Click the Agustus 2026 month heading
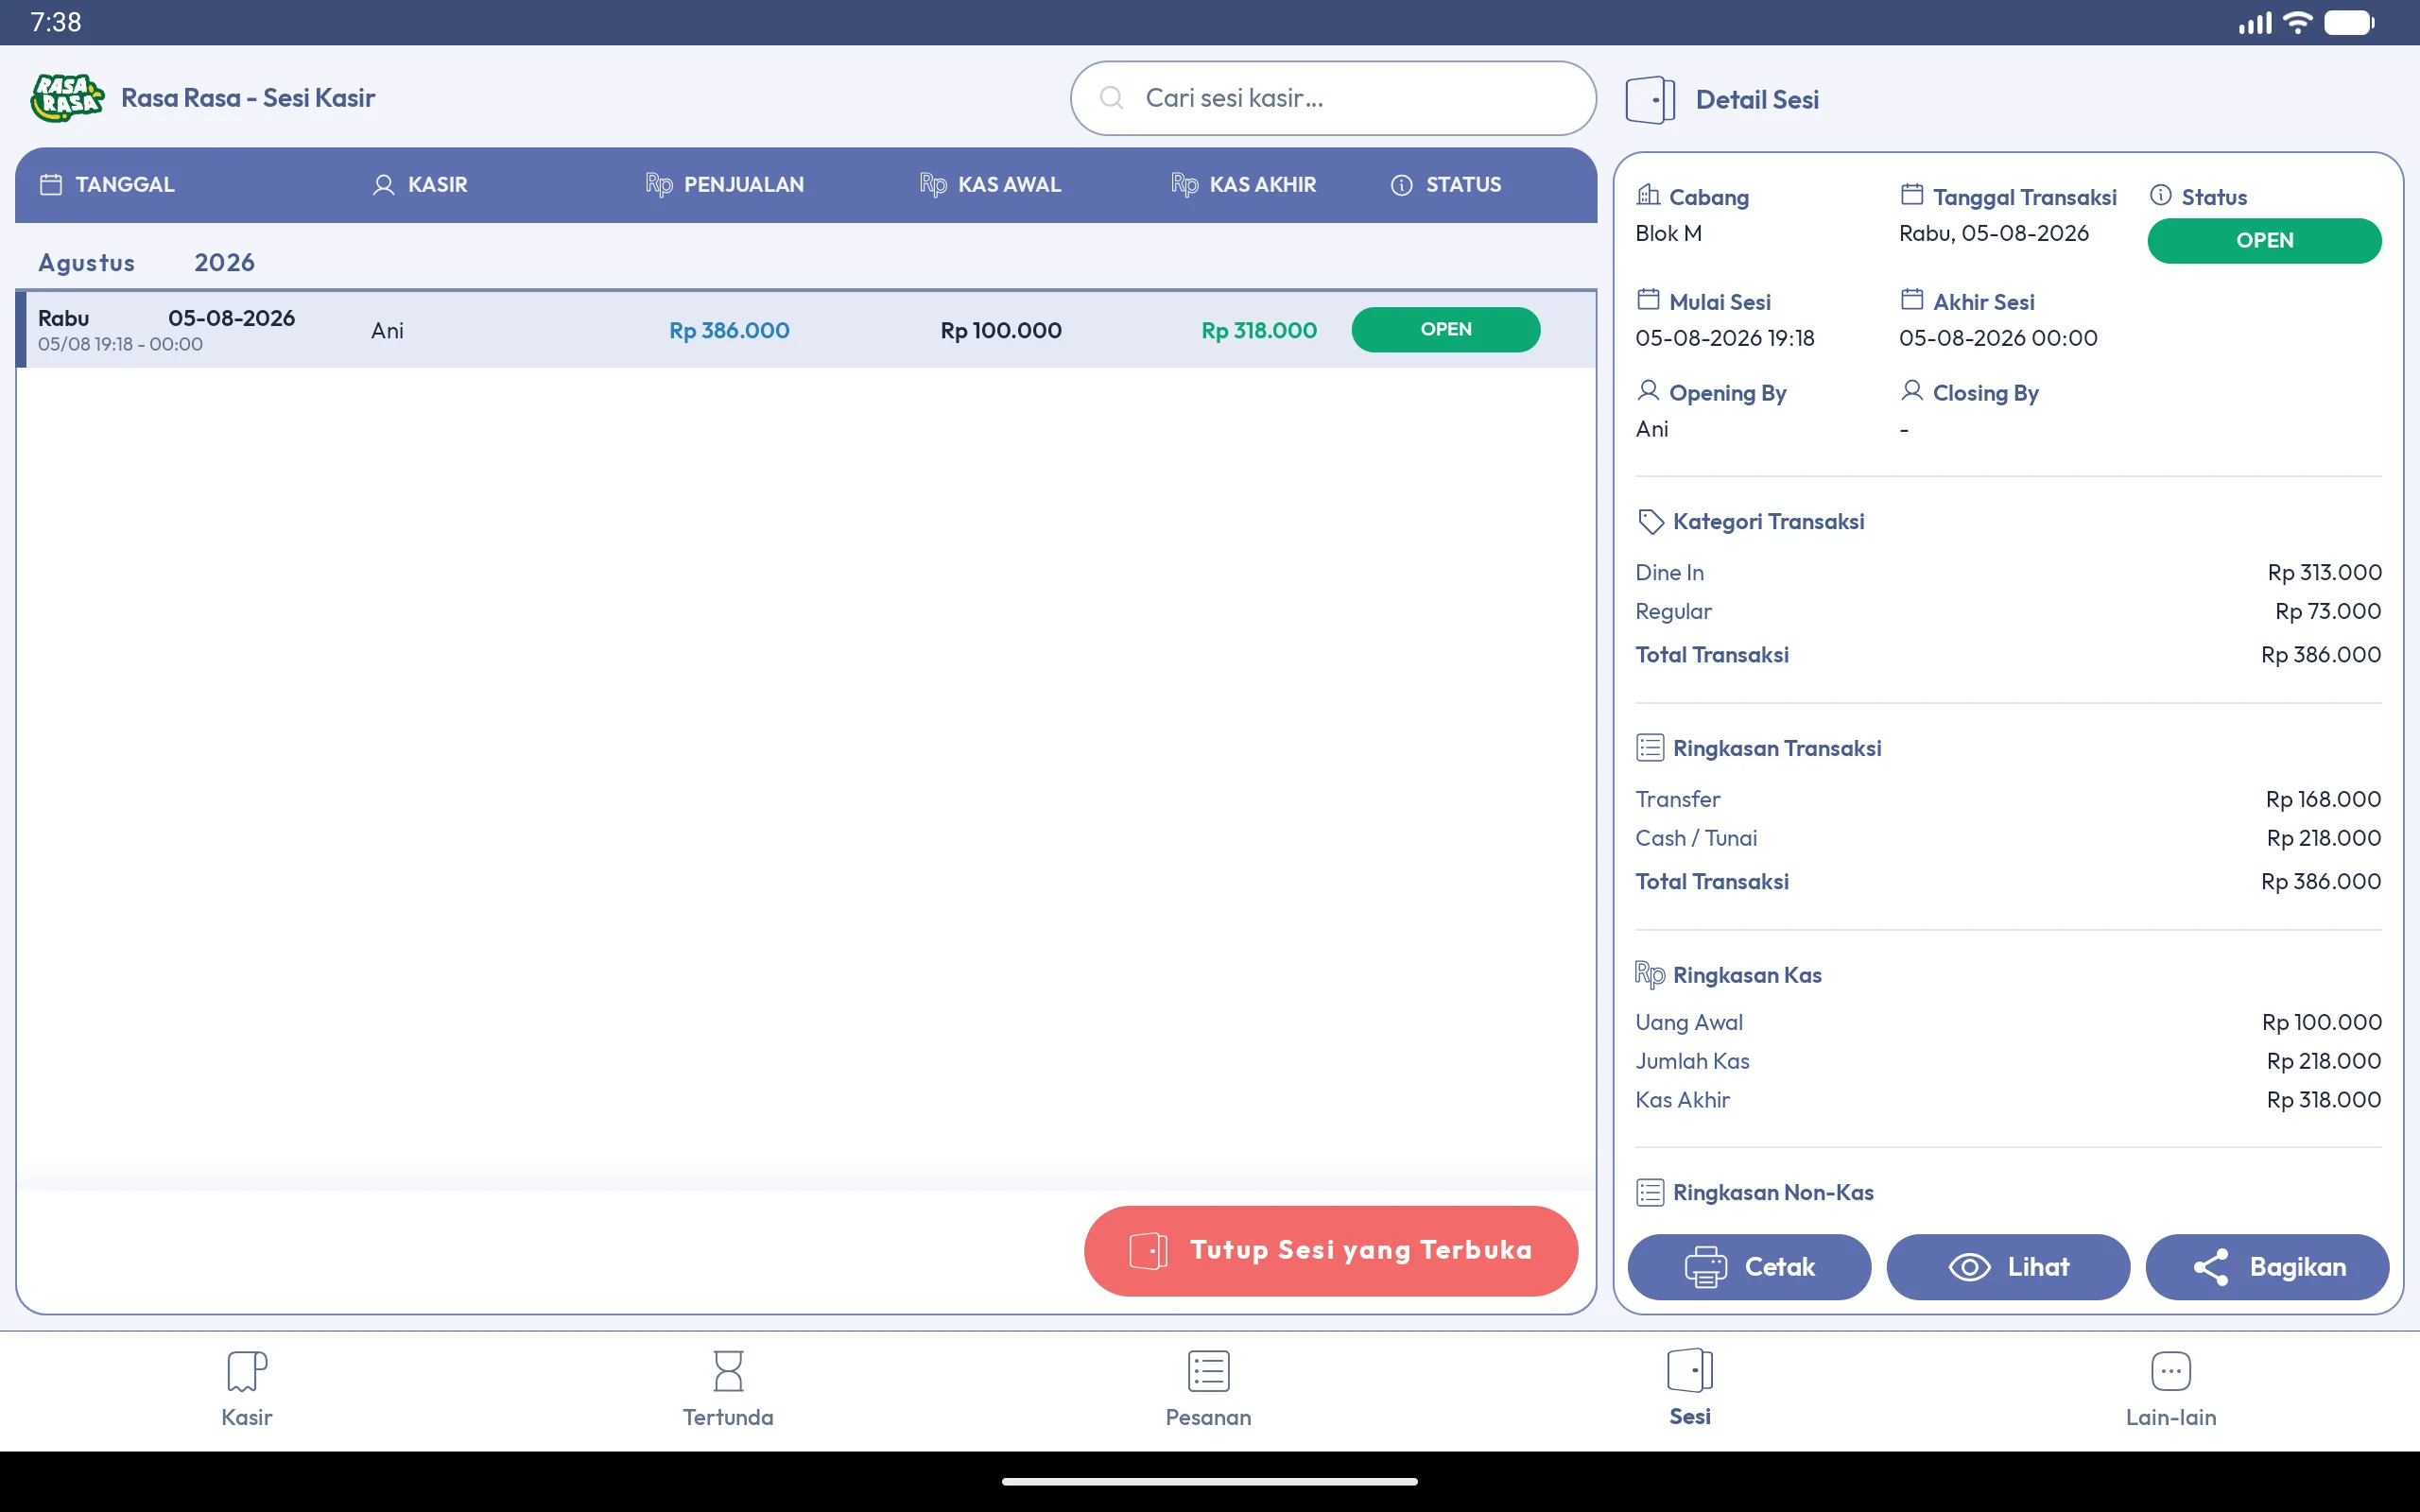2420x1512 pixels. coord(146,263)
